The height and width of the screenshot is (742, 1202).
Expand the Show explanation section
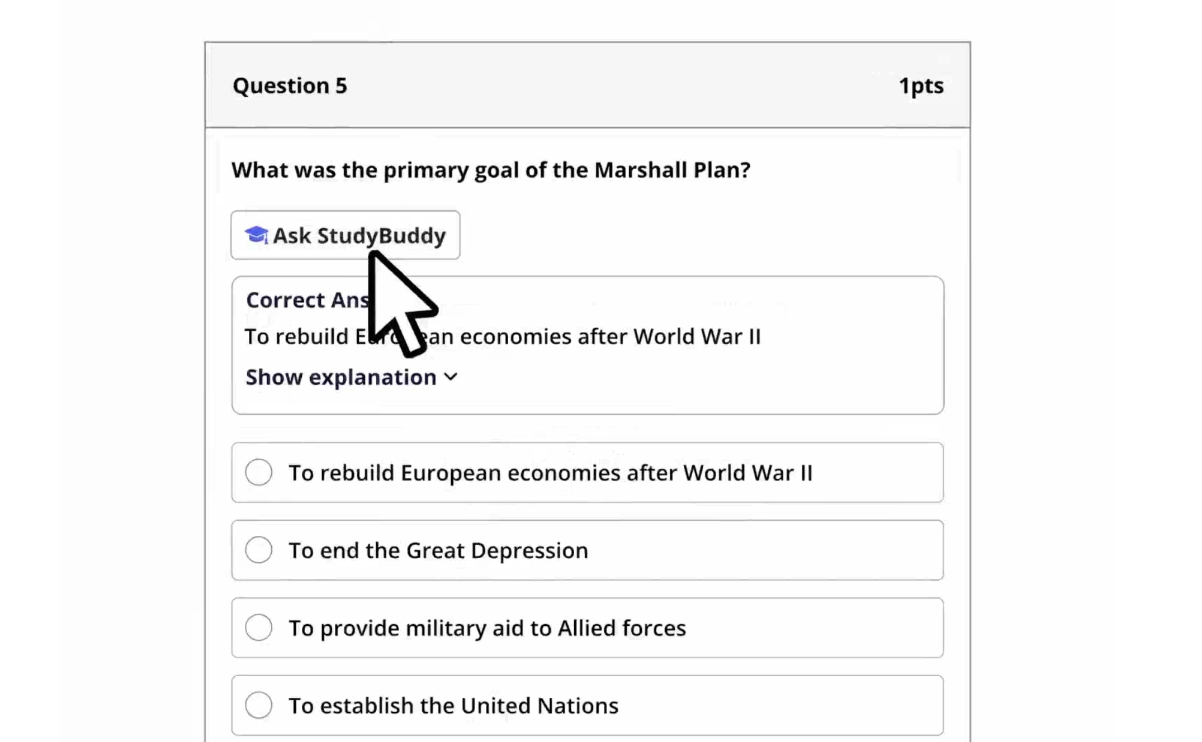[352, 377]
